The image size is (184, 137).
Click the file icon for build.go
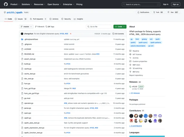coord(22,64)
